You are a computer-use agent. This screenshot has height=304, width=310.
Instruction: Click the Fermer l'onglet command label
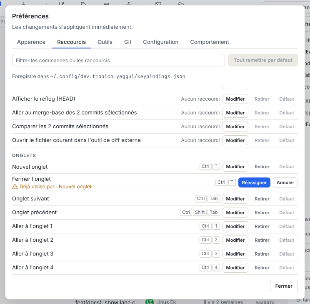(31, 179)
